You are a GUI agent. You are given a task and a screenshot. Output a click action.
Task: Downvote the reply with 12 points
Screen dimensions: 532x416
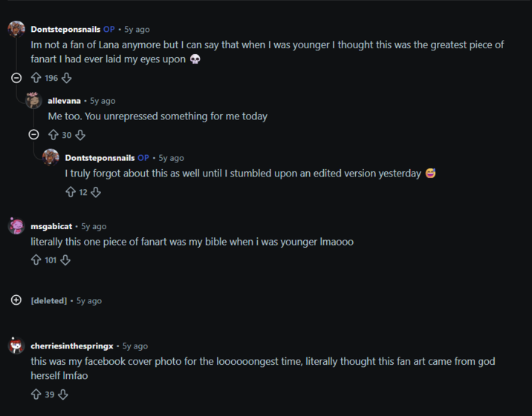(x=96, y=192)
